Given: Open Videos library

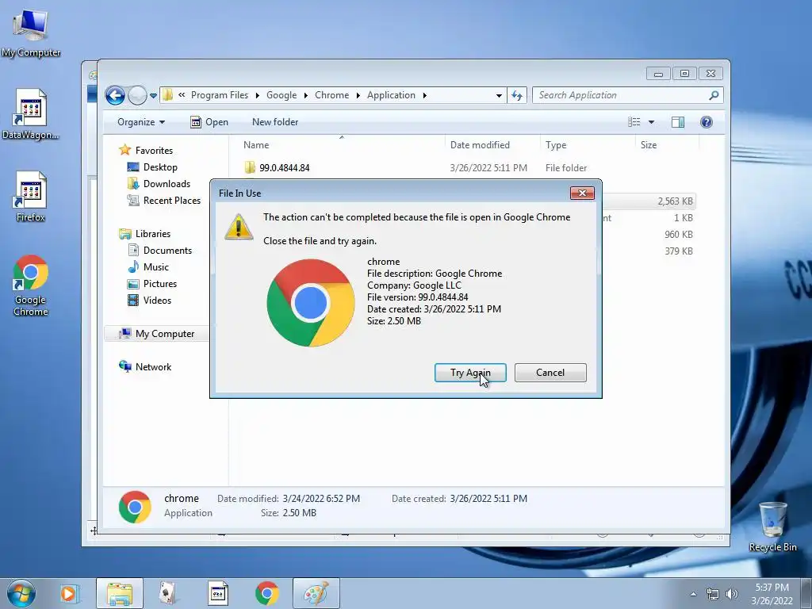Looking at the screenshot, I should 157,301.
